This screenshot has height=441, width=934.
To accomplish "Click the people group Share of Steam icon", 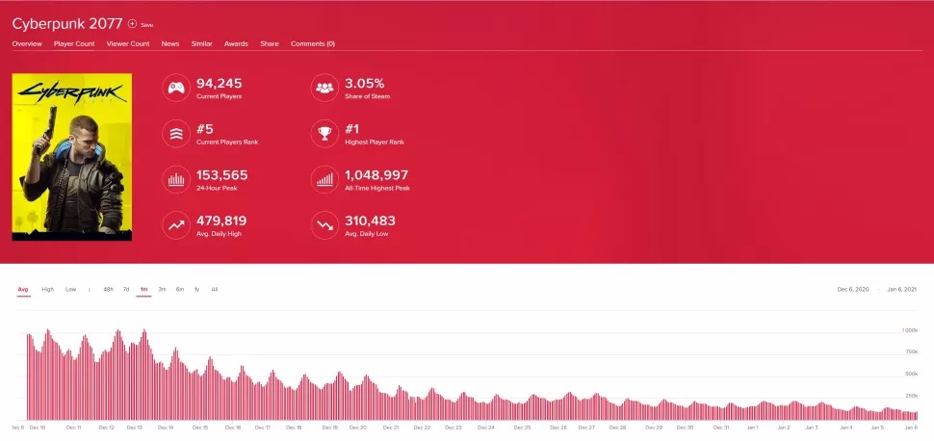I will click(x=324, y=88).
